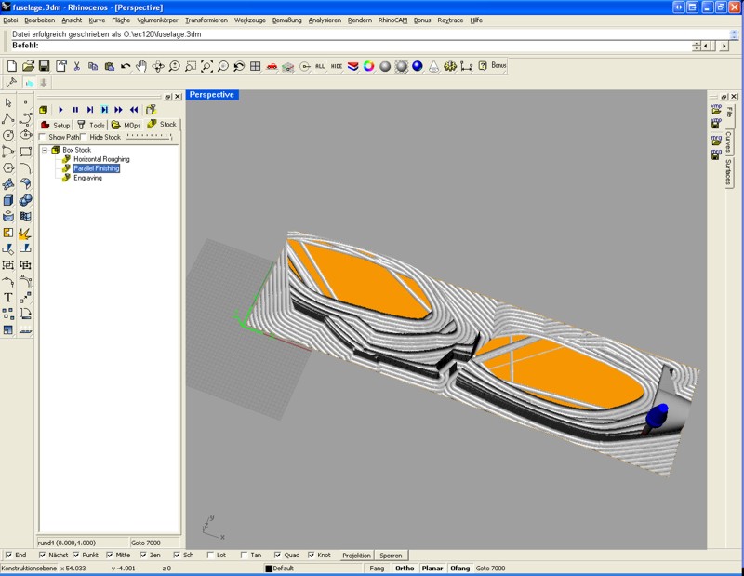Switch to the MOps tab
This screenshot has width=744, height=576.
click(x=126, y=125)
